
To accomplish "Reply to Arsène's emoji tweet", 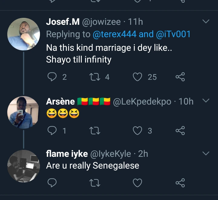I will 53,131.
